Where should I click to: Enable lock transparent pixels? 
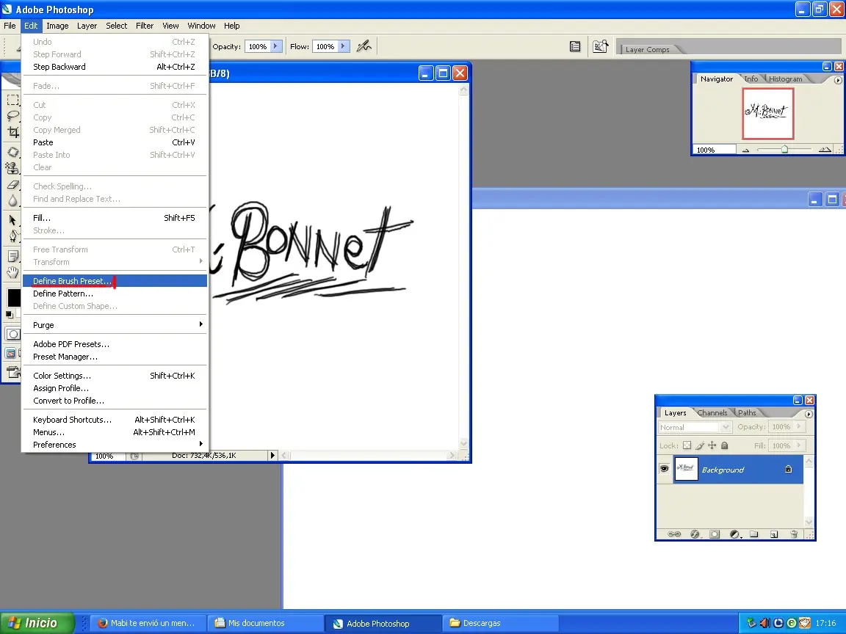point(687,445)
